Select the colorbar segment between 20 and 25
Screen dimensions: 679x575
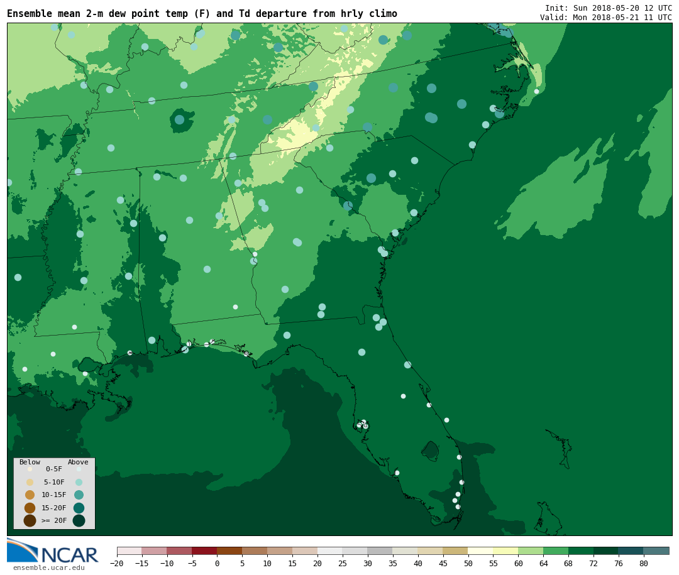(330, 550)
